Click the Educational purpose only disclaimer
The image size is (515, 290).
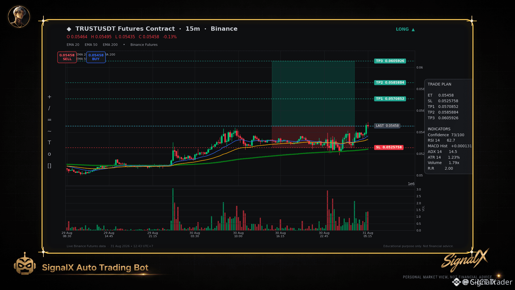point(418,246)
